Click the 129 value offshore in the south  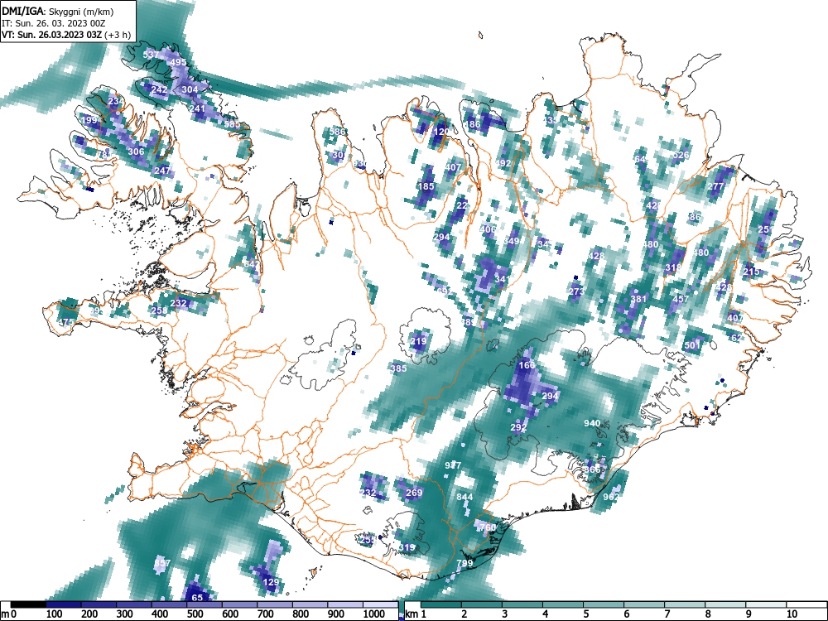pos(271,583)
